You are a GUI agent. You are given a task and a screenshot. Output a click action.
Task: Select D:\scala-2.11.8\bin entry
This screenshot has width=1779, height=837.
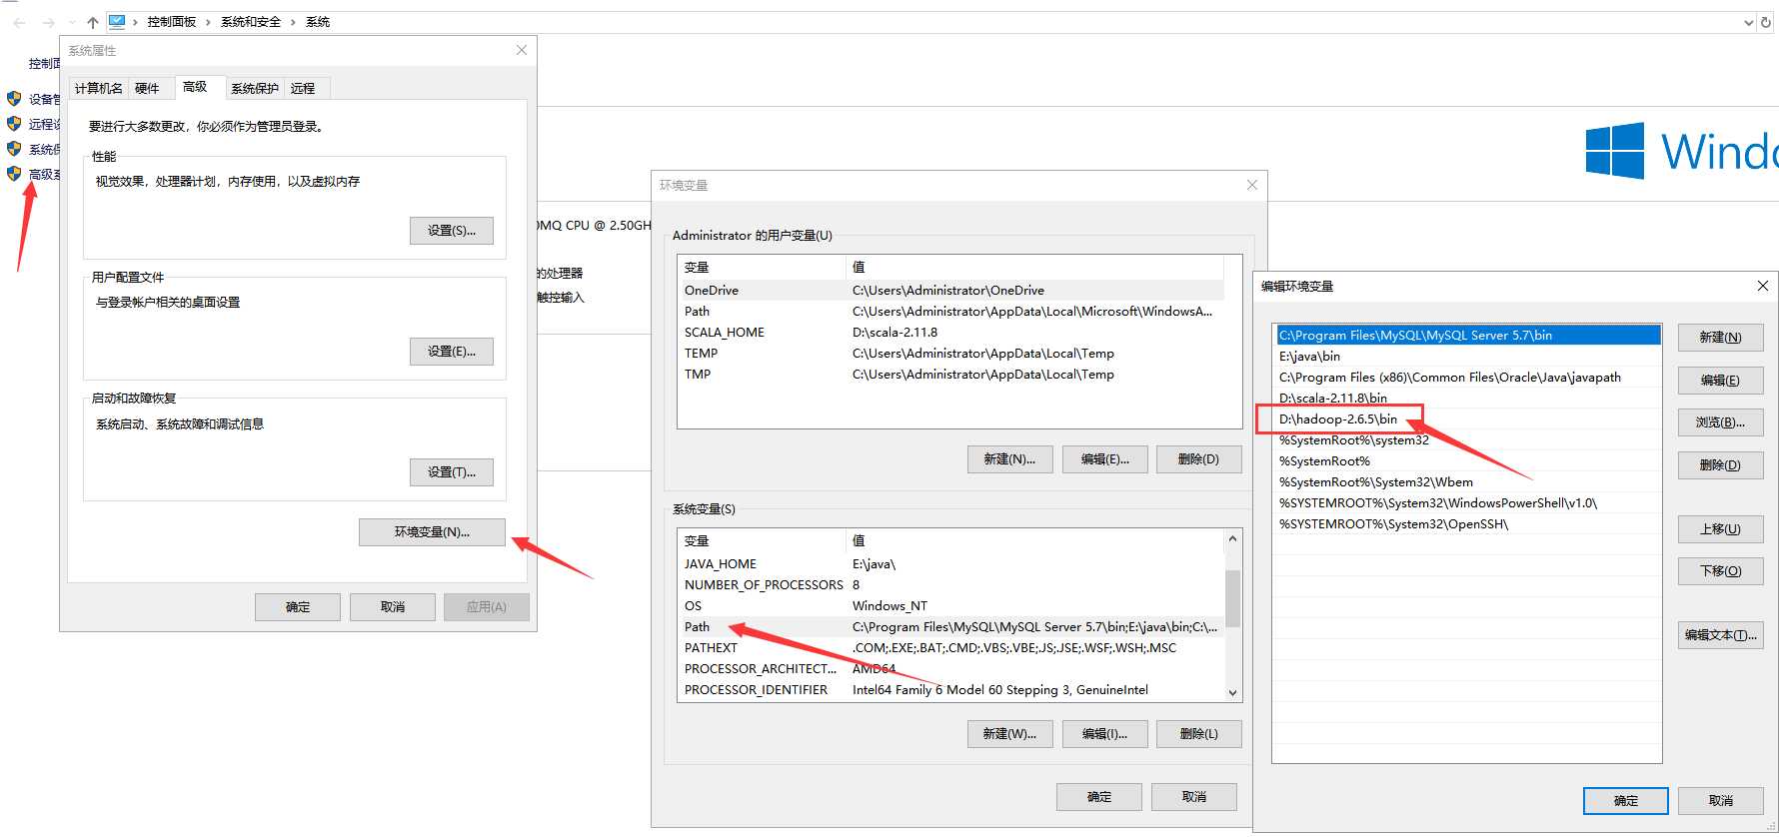(x=1467, y=399)
